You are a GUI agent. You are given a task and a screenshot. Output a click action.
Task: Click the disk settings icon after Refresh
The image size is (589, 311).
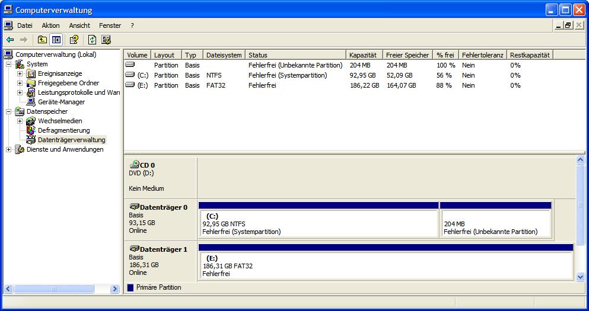tap(106, 40)
